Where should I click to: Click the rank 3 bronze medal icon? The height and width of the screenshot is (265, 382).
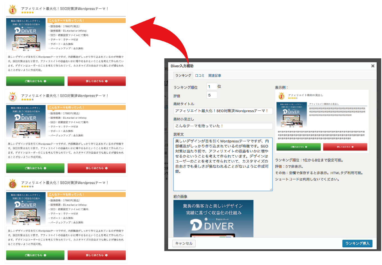coord(12,184)
